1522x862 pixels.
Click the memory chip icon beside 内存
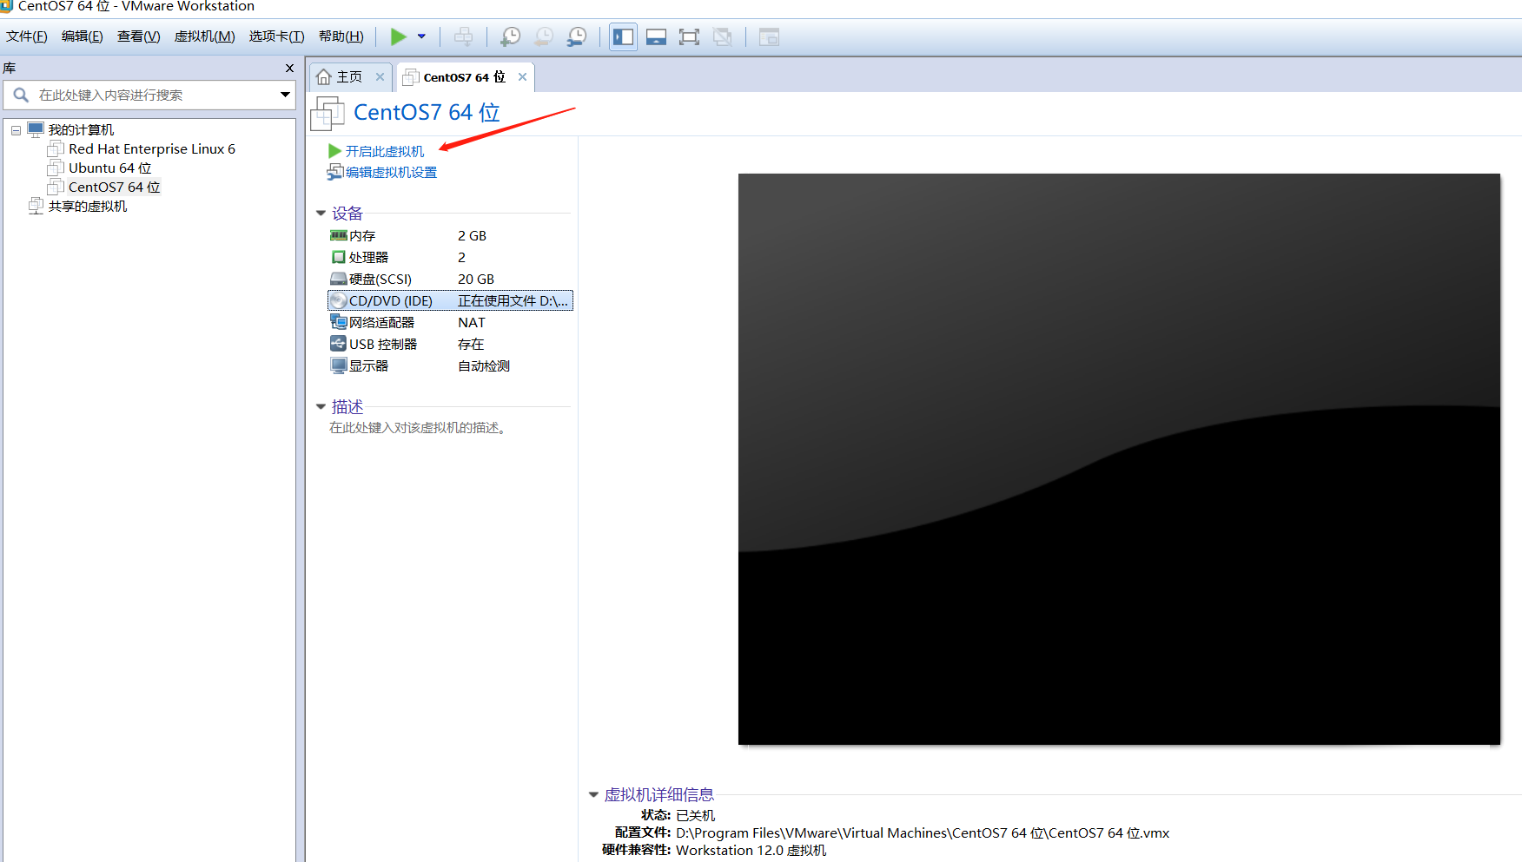(339, 235)
